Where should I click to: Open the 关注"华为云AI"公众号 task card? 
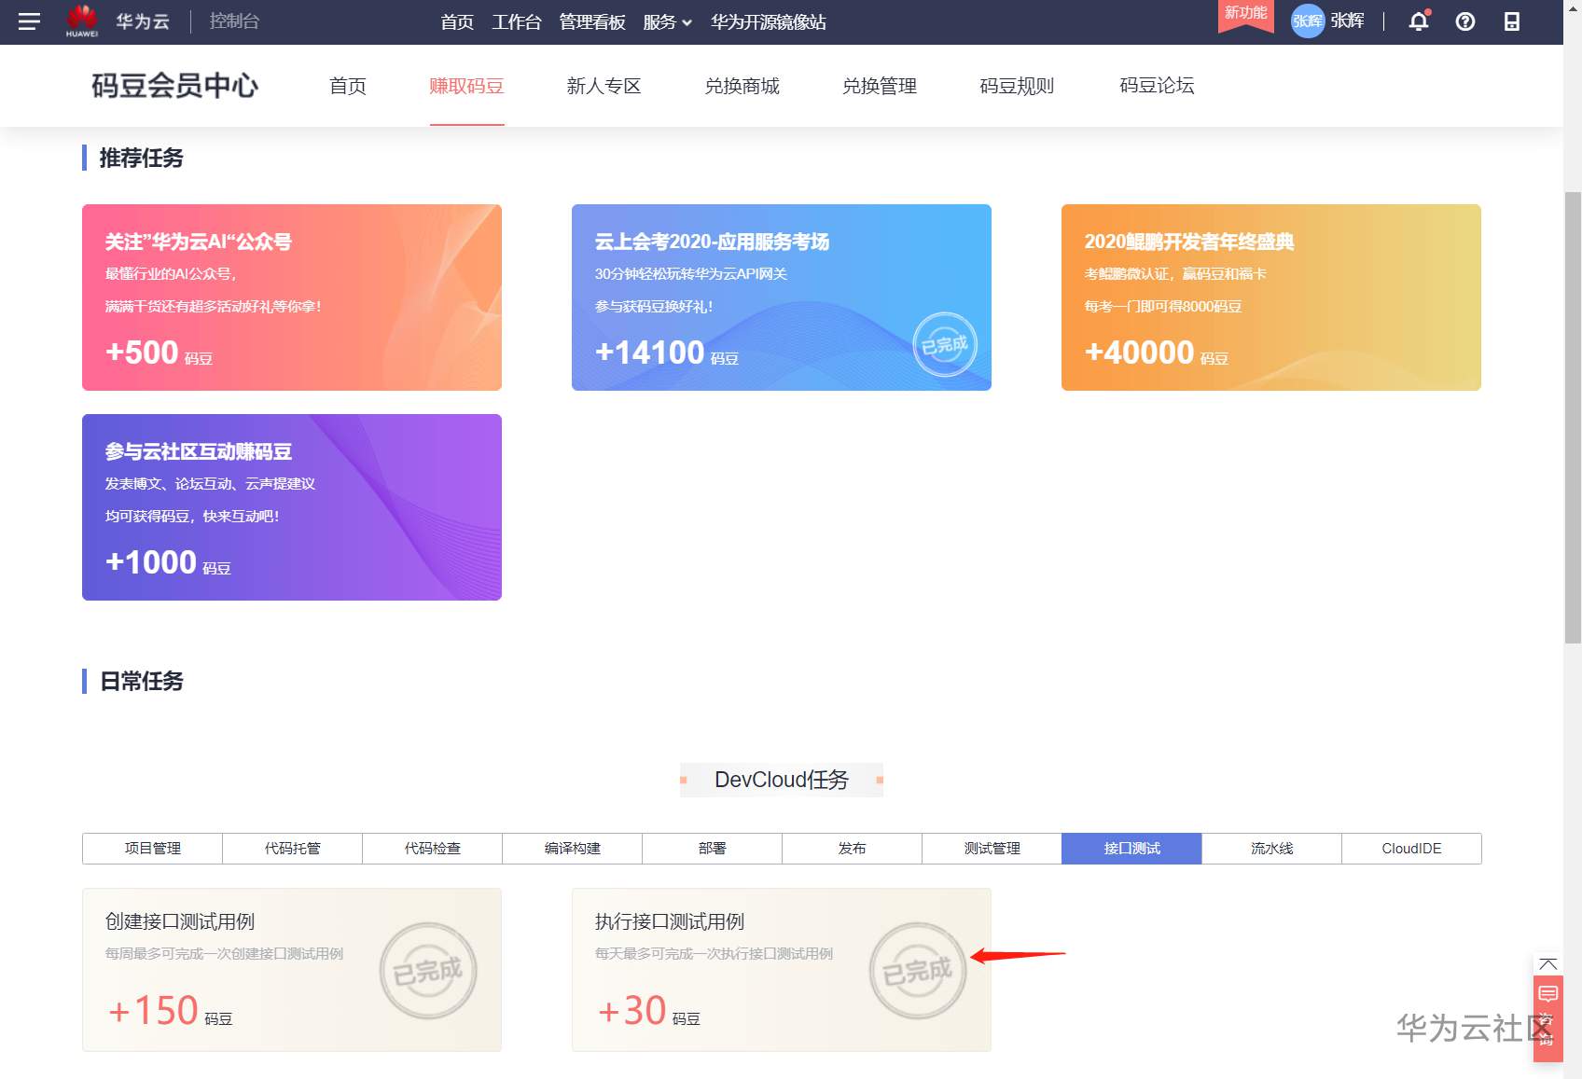pyautogui.click(x=292, y=297)
